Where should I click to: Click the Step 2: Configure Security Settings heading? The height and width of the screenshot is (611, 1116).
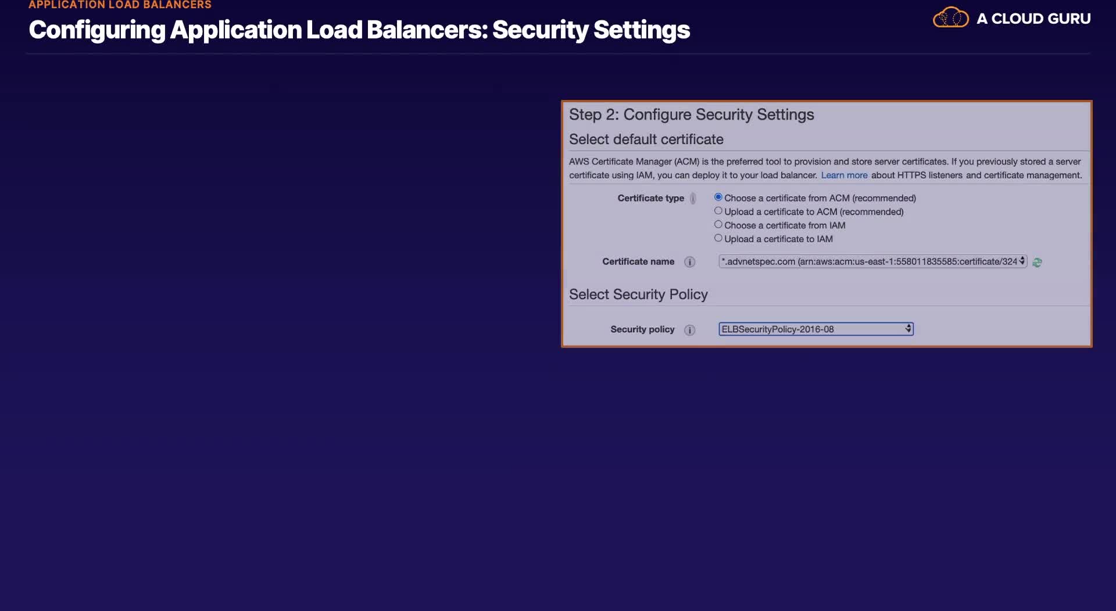point(691,114)
